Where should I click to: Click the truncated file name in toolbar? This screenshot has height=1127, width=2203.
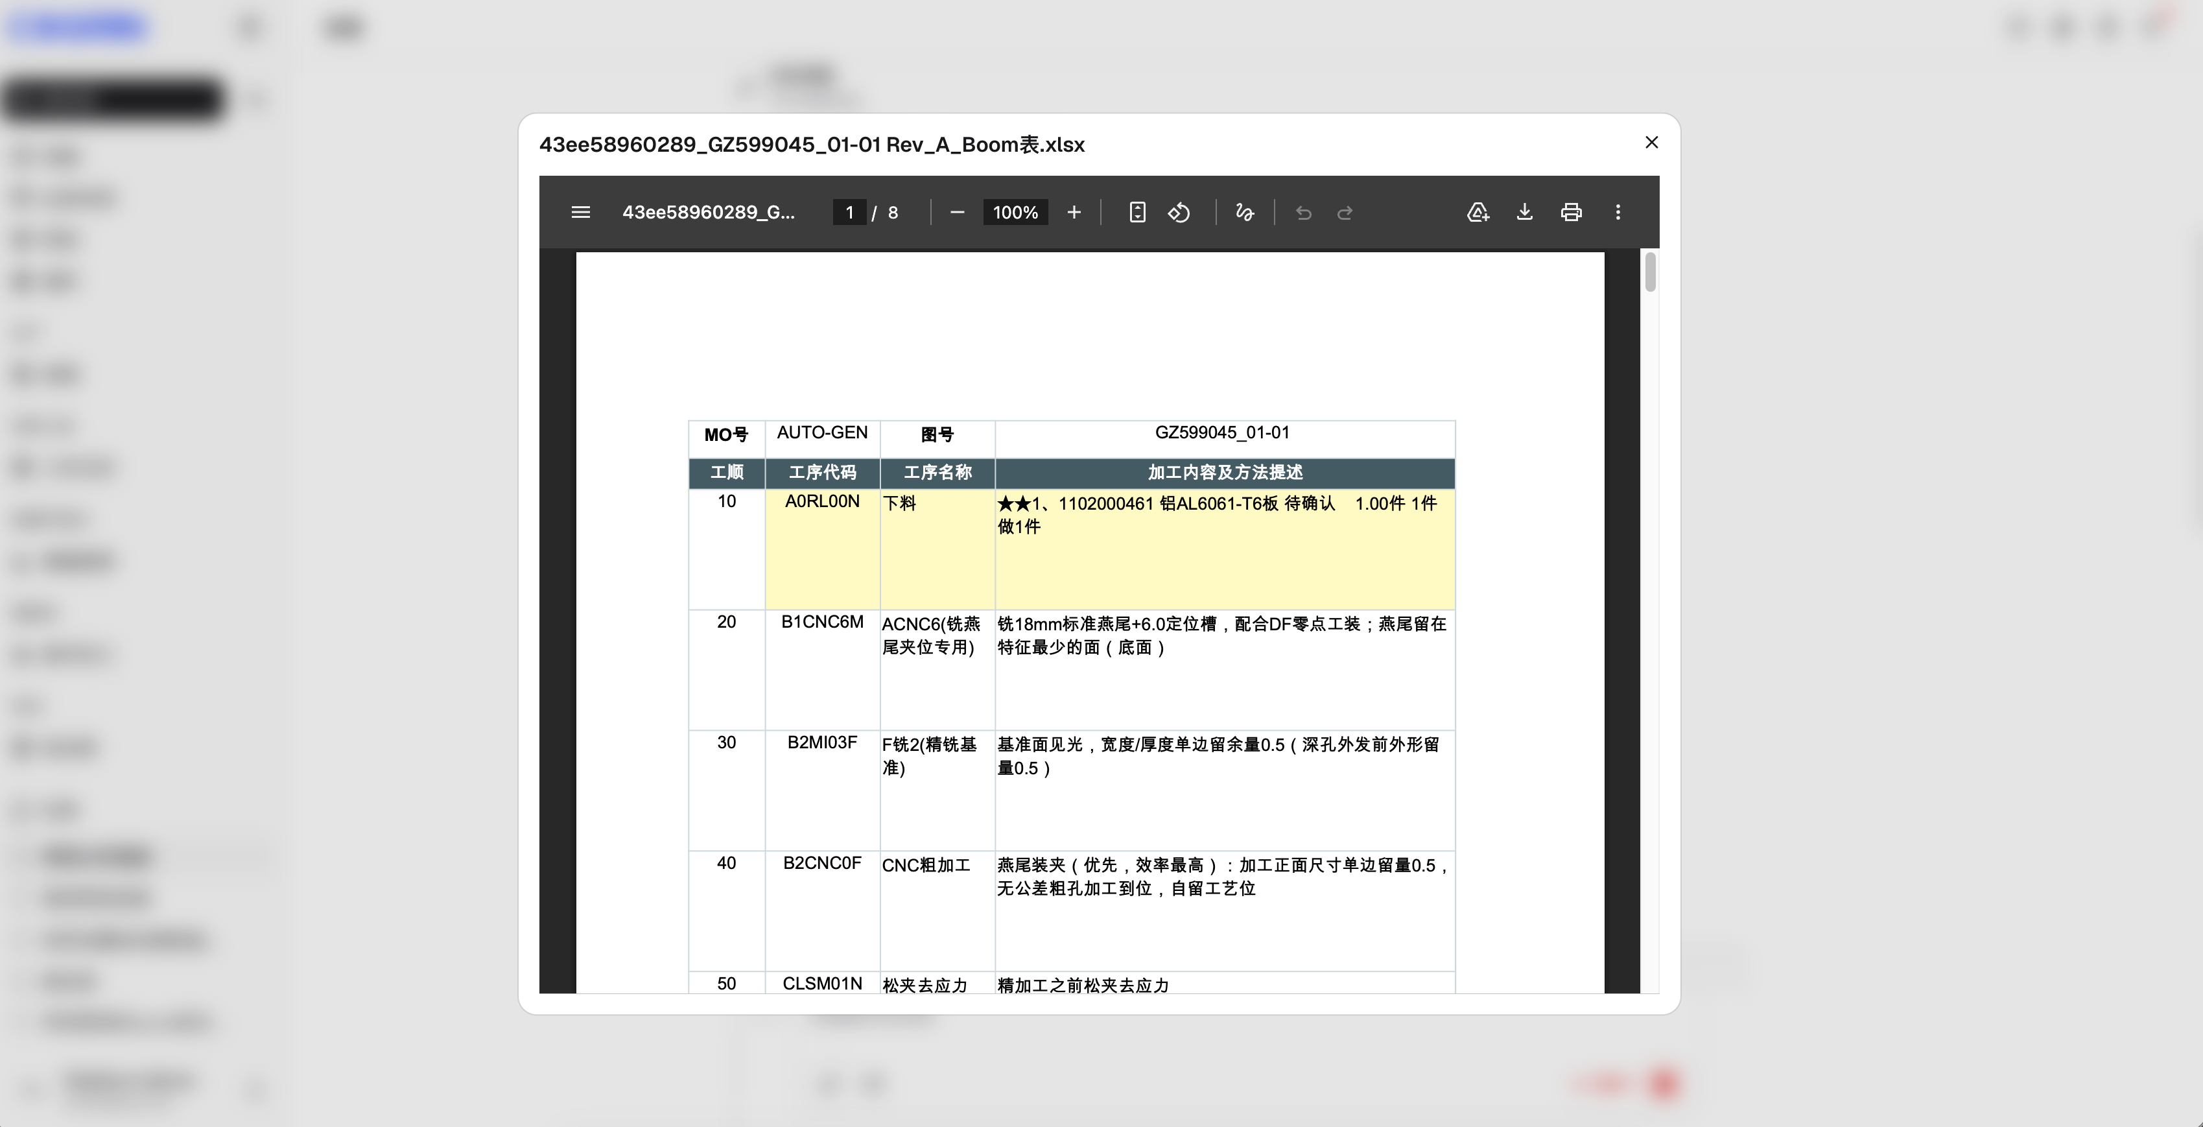pos(708,212)
